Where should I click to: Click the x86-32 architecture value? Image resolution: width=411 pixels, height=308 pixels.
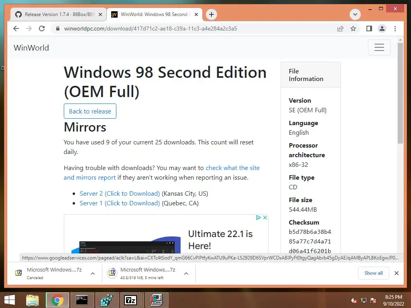point(298,165)
